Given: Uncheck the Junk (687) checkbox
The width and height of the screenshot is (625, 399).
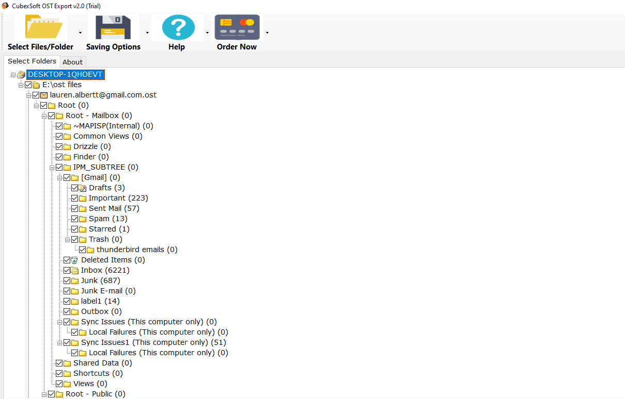Looking at the screenshot, I should (67, 280).
